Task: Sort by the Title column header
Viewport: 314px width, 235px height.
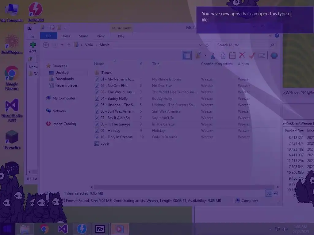Action: pos(155,64)
